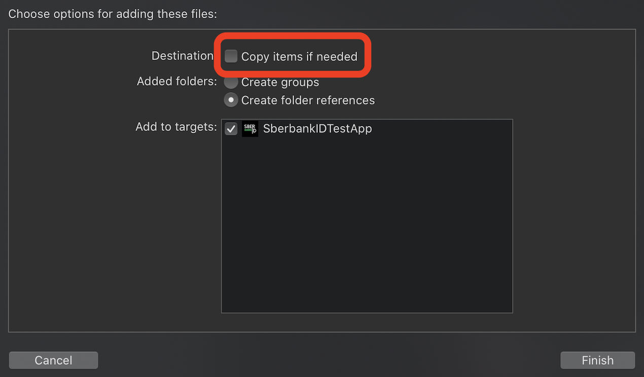Click the Create folder references label text
644x377 pixels.
click(x=308, y=100)
